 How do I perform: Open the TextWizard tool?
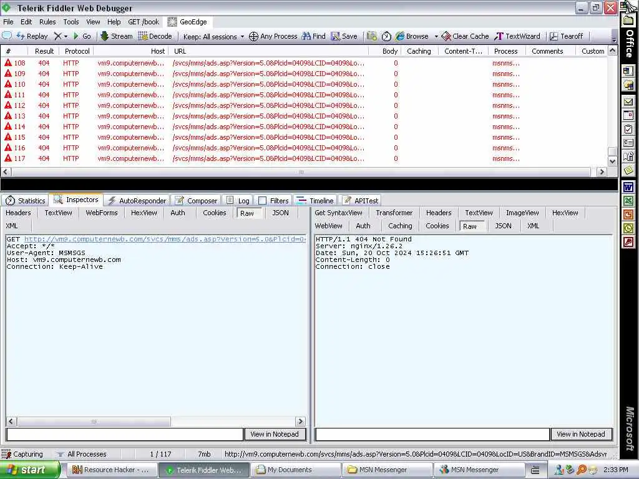[517, 36]
